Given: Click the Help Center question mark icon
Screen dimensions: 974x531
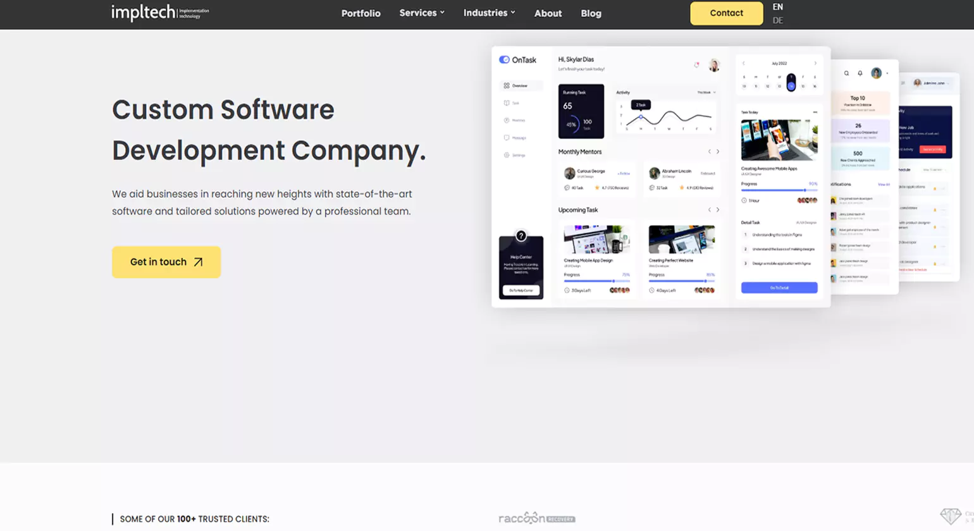Looking at the screenshot, I should point(521,236).
